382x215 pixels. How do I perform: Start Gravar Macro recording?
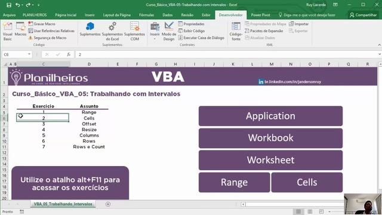pyautogui.click(x=42, y=24)
